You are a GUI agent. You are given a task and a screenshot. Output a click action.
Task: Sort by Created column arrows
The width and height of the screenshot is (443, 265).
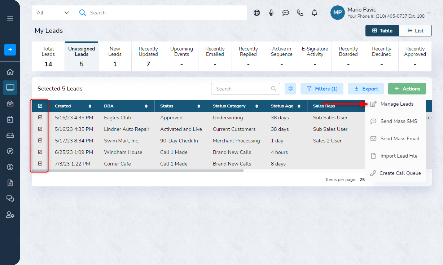tap(90, 106)
